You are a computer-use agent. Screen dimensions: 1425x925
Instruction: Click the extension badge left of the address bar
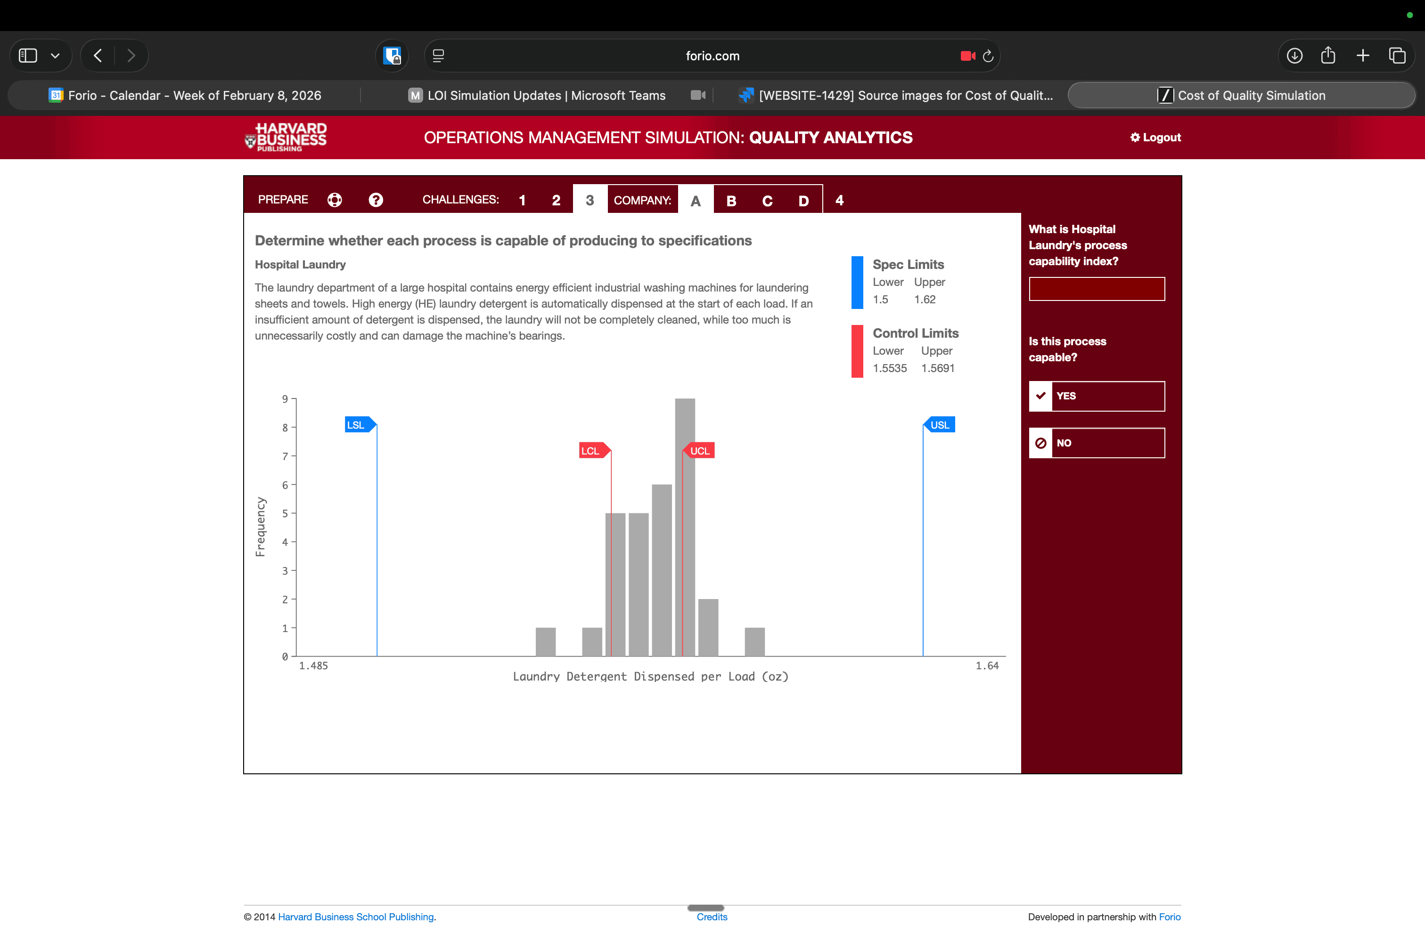[x=392, y=55]
